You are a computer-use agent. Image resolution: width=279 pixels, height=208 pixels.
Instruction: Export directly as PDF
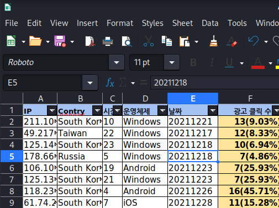point(90,41)
